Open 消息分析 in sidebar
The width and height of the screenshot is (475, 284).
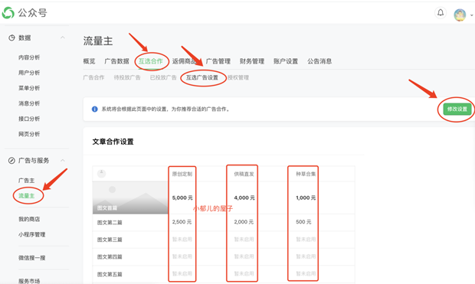pyautogui.click(x=29, y=103)
